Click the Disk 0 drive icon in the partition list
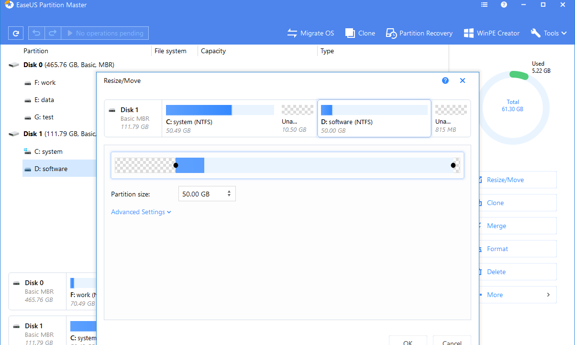575x345 pixels. pyautogui.click(x=14, y=65)
